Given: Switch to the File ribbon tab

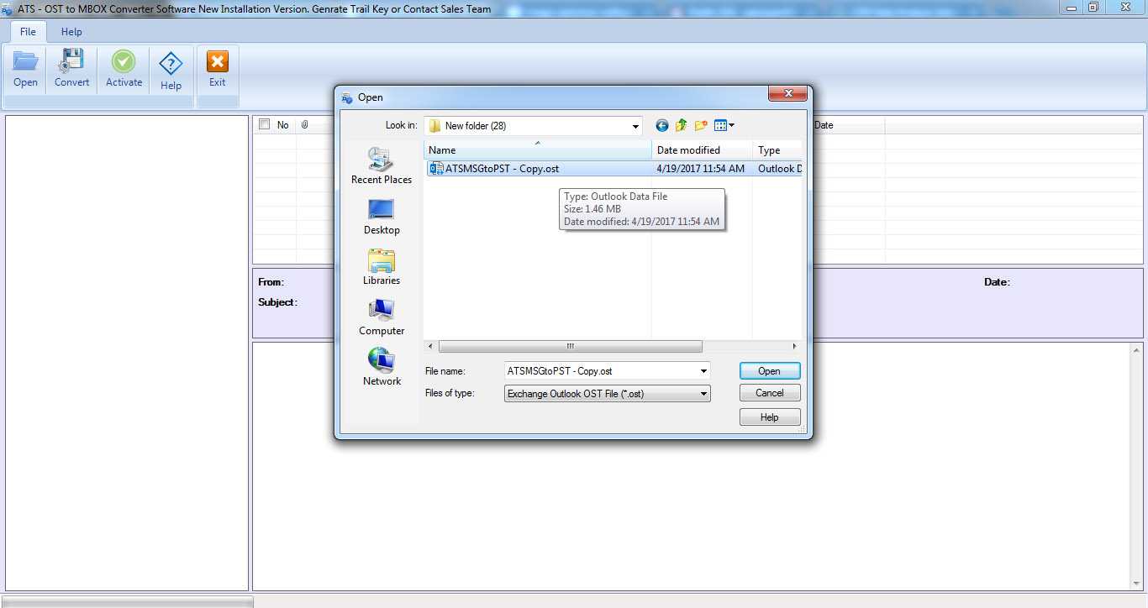Looking at the screenshot, I should (x=27, y=31).
